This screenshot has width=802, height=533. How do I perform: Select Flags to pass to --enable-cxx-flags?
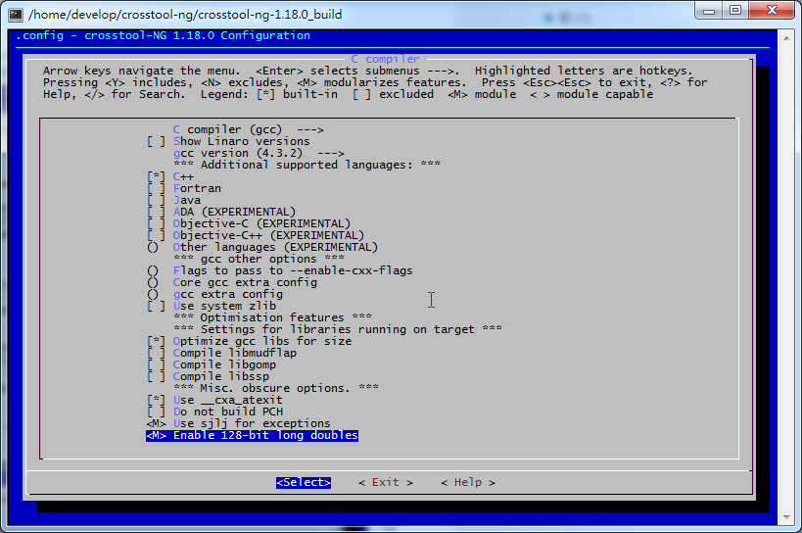point(279,271)
